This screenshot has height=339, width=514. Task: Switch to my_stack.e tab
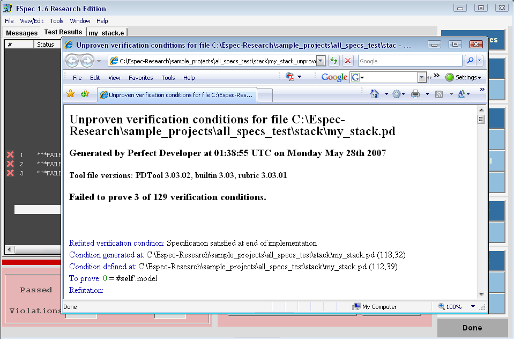tap(107, 33)
